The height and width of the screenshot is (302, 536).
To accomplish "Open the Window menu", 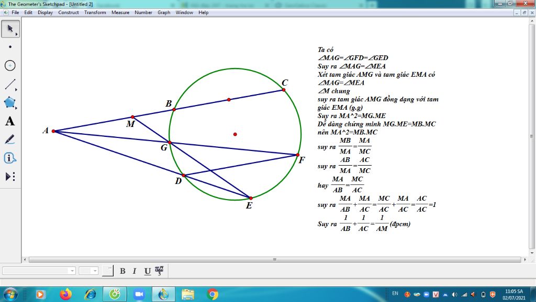I will coord(184,13).
